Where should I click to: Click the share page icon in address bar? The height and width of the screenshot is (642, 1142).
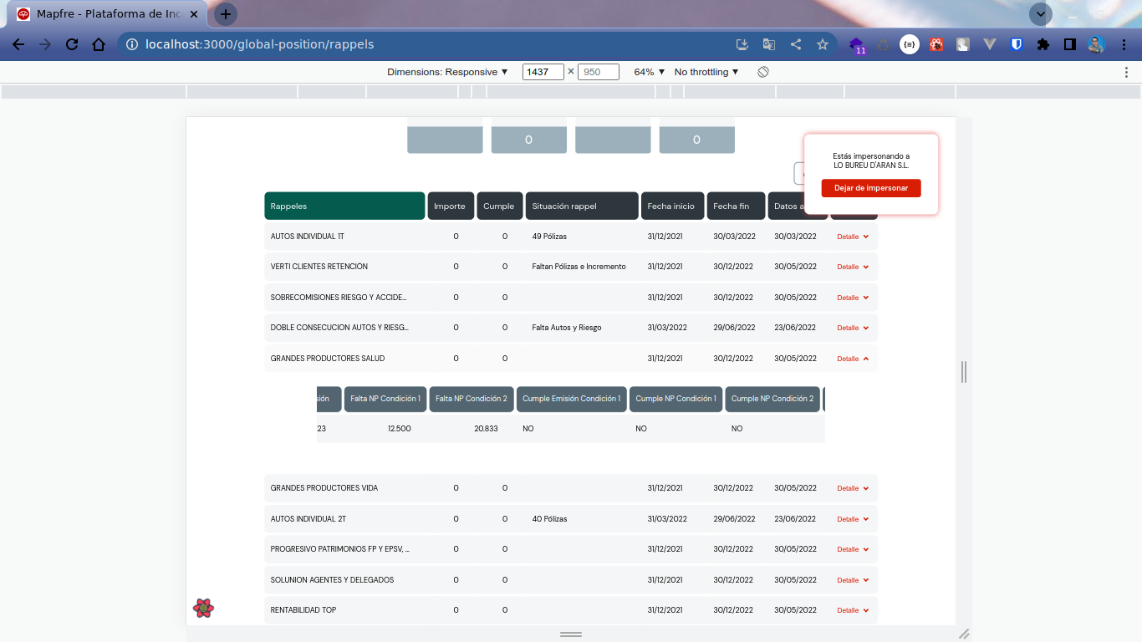[796, 44]
